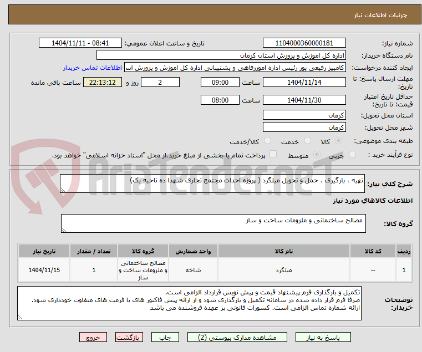Click the بازگشت back button
Viewport: 422px width, 352px height.
tap(129, 337)
